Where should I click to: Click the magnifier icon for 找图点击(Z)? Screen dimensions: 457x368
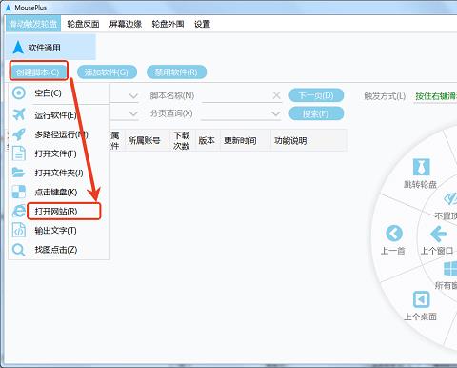pos(18,250)
